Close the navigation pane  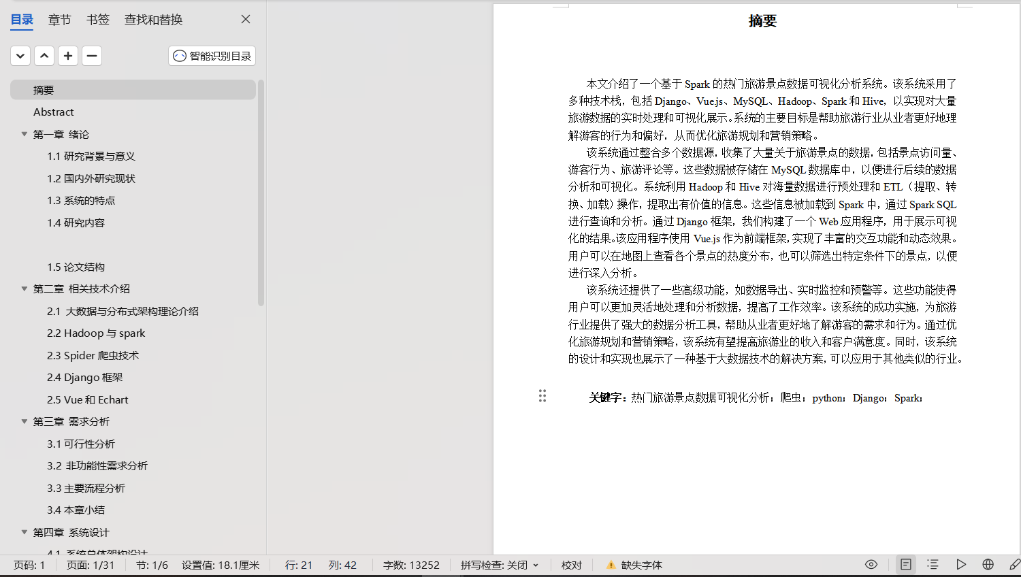[x=246, y=20]
